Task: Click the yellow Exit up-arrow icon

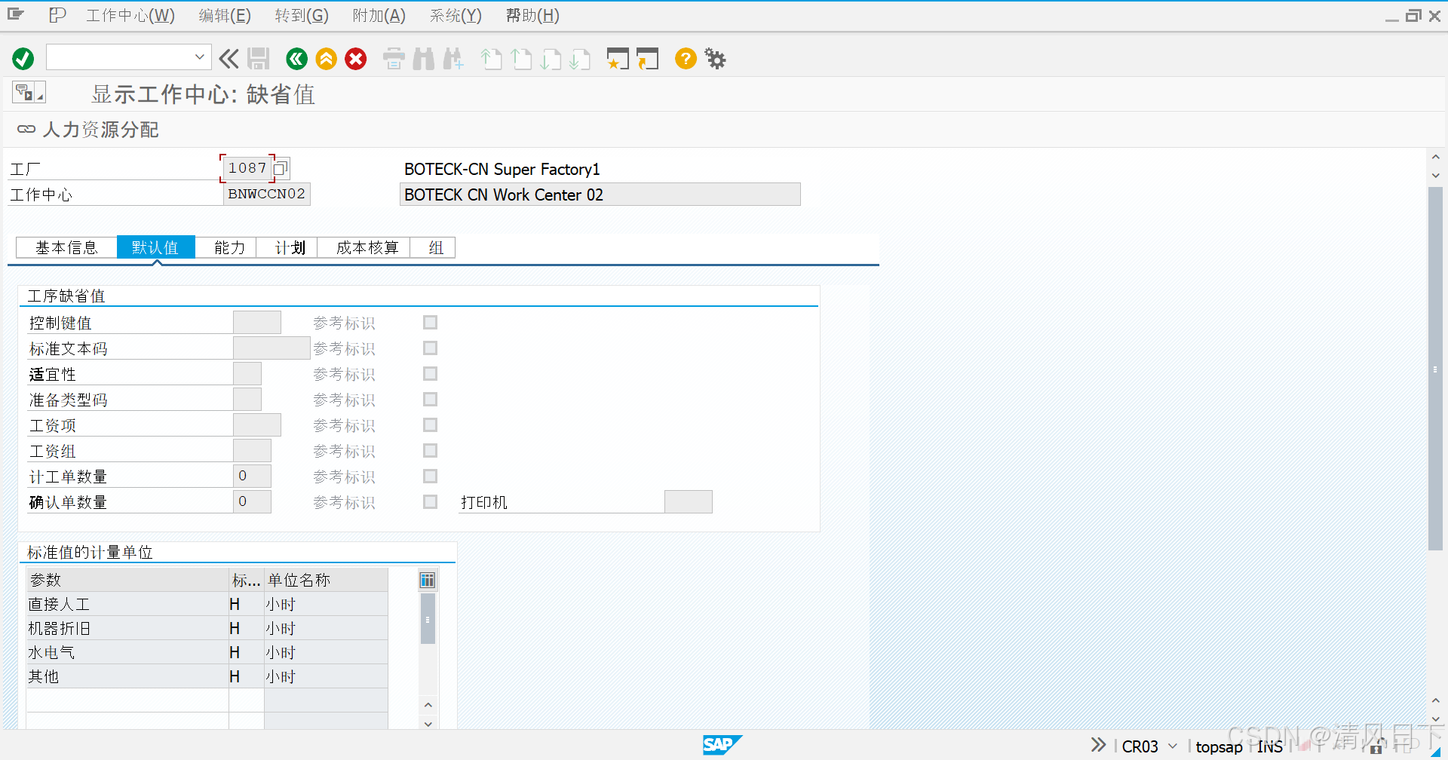Action: click(x=327, y=59)
